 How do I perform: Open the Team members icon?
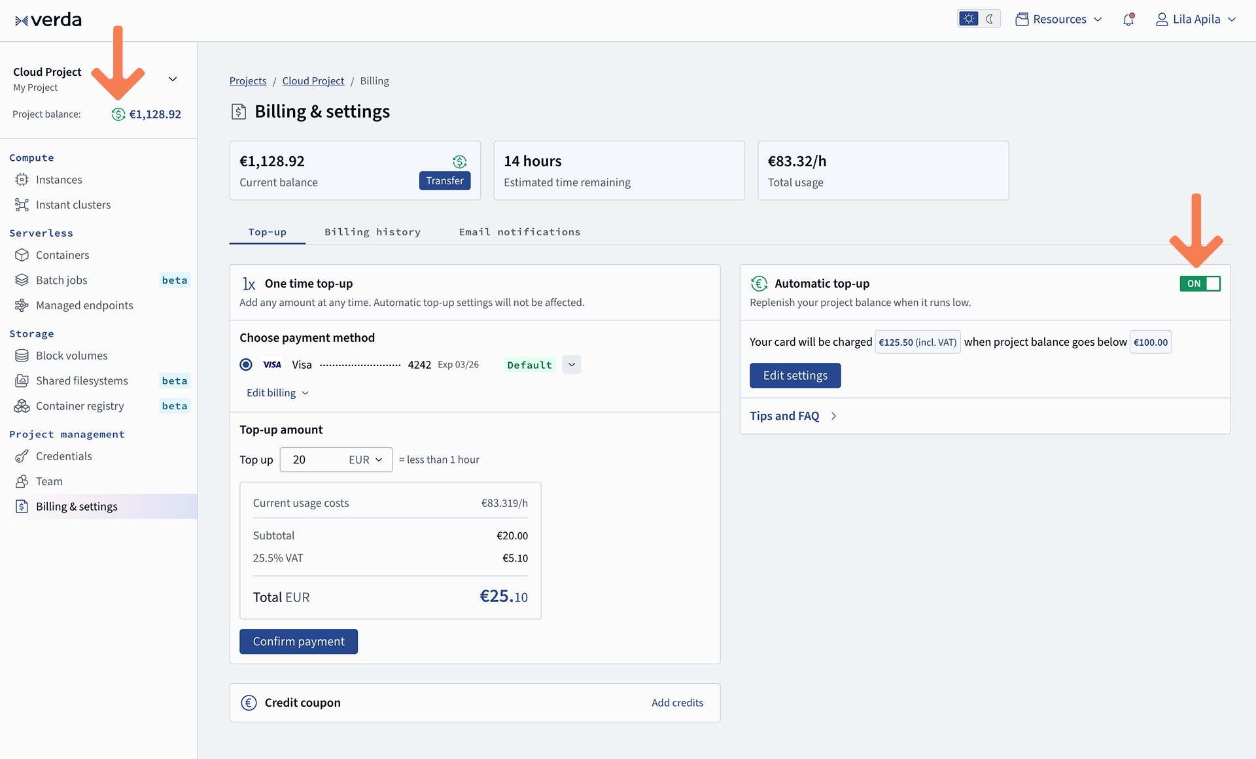coord(22,481)
